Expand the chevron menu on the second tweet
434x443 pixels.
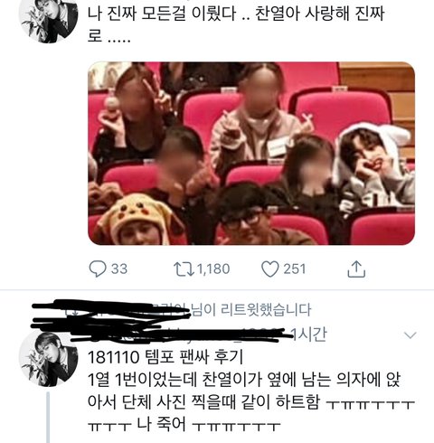(x=410, y=335)
